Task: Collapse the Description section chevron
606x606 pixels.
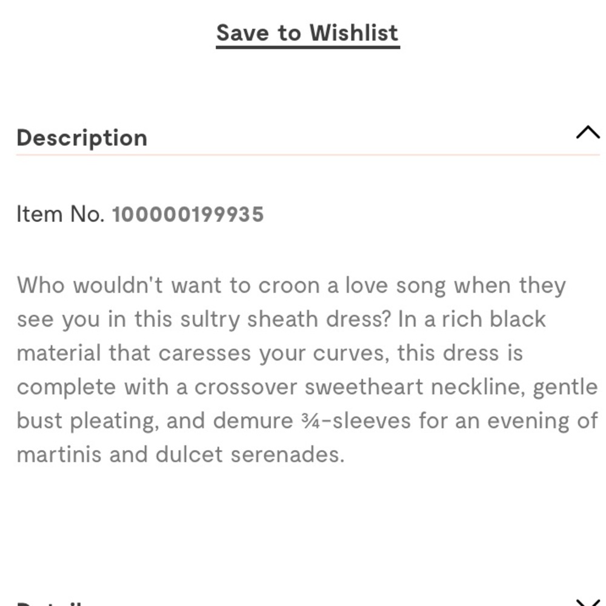Action: [x=587, y=133]
